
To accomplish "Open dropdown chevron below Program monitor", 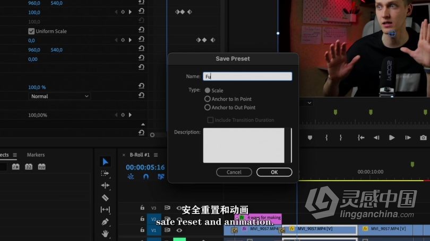I will 309,103.
